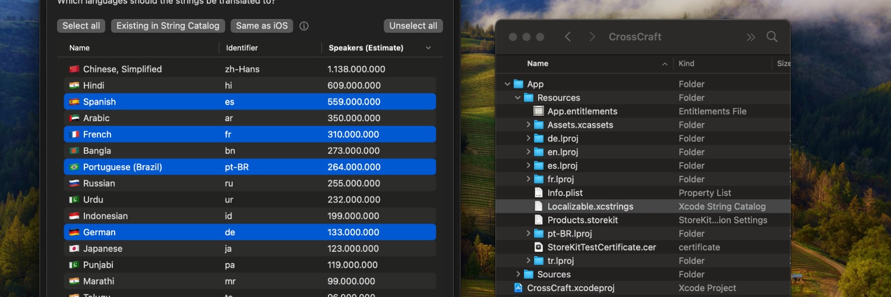The image size is (891, 297).
Task: Select the Russian language row
Action: (250, 184)
